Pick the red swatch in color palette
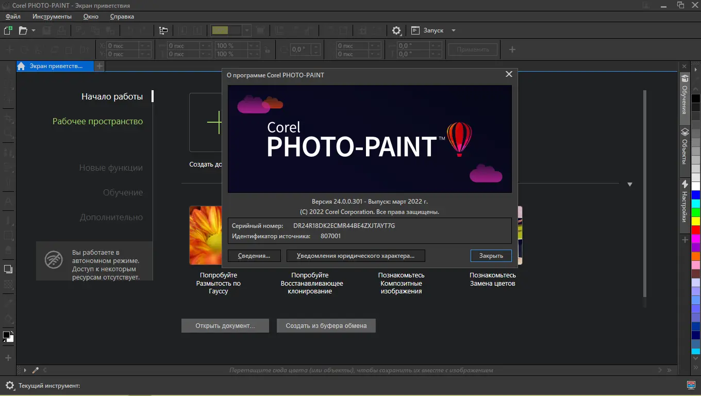Screen dimensions: 701x396 pos(696,229)
